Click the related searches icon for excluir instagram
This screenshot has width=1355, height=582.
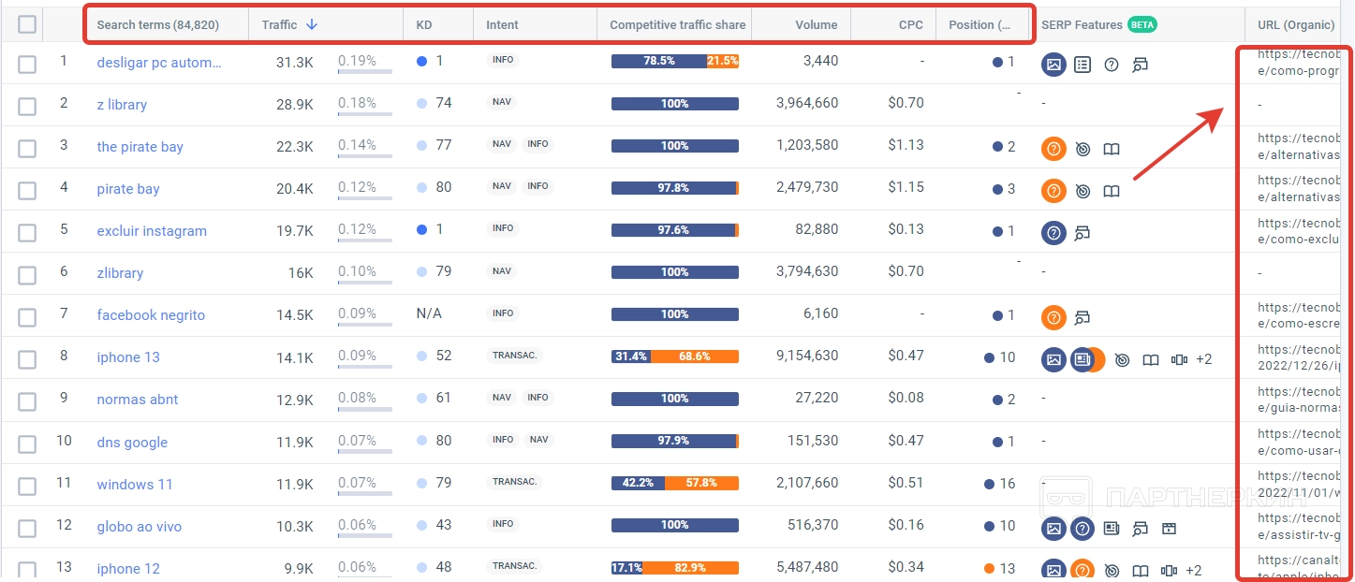point(1083,233)
